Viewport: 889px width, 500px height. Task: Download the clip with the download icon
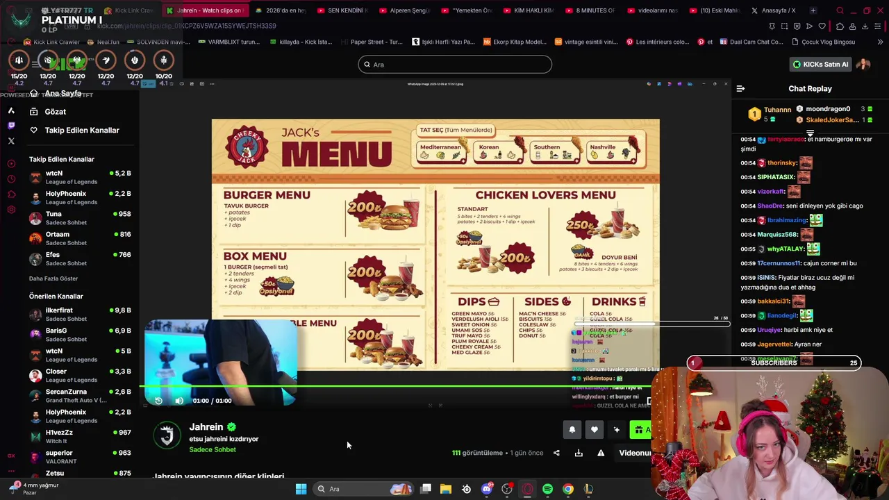[x=579, y=453]
